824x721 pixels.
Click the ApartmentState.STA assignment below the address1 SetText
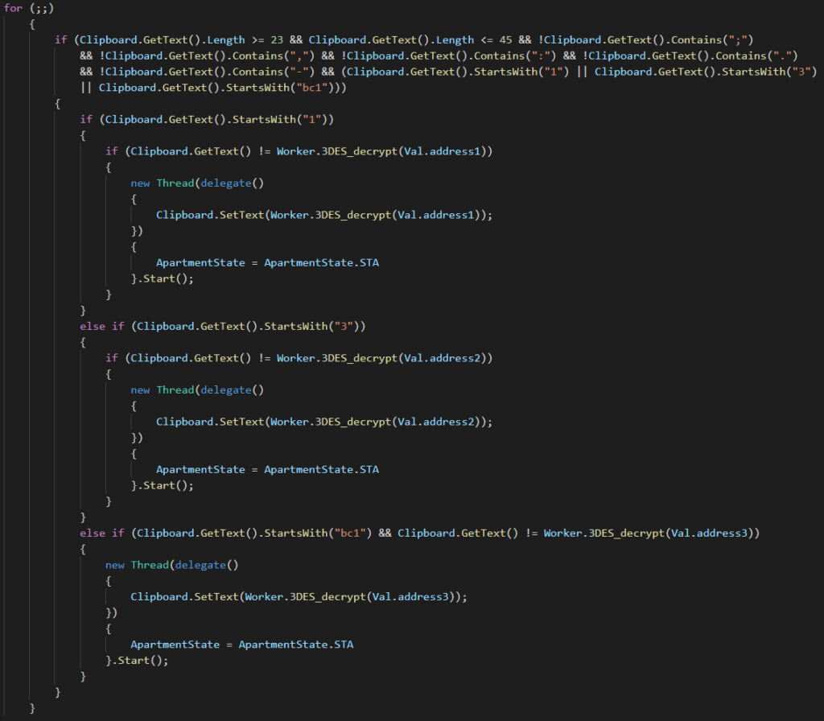click(267, 263)
